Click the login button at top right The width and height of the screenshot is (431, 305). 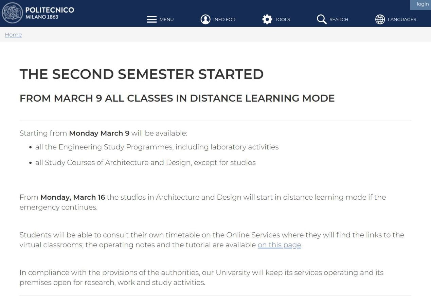pyautogui.click(x=423, y=4)
